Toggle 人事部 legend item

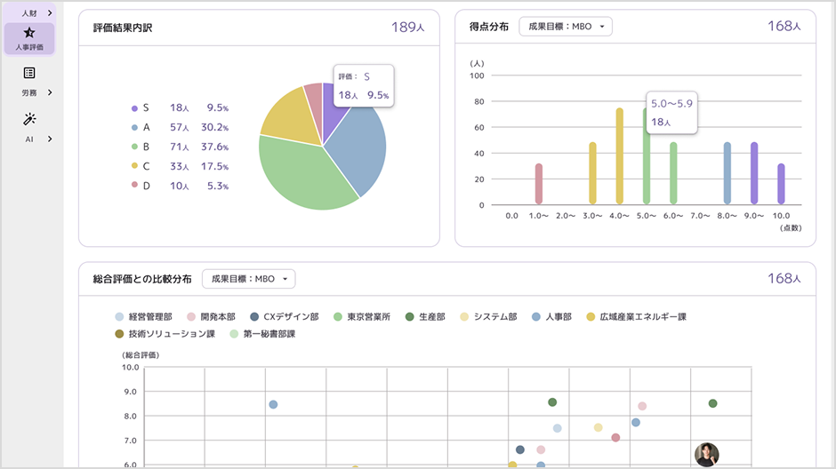(x=551, y=317)
